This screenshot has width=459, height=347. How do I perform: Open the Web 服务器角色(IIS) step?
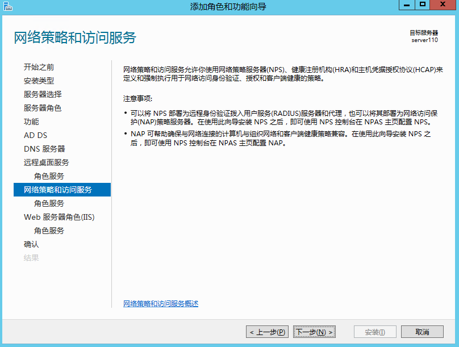[x=59, y=217]
